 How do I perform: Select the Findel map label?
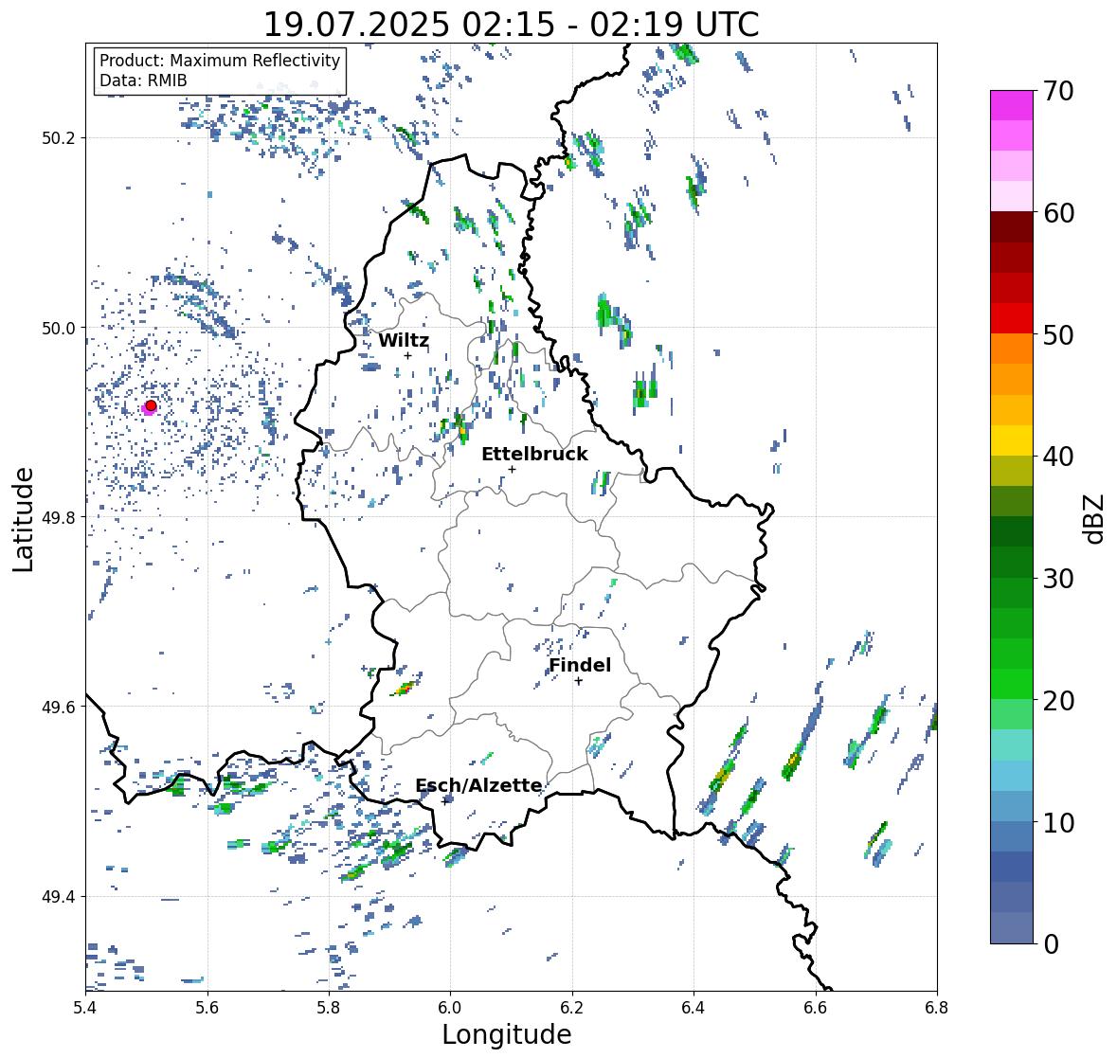(580, 665)
